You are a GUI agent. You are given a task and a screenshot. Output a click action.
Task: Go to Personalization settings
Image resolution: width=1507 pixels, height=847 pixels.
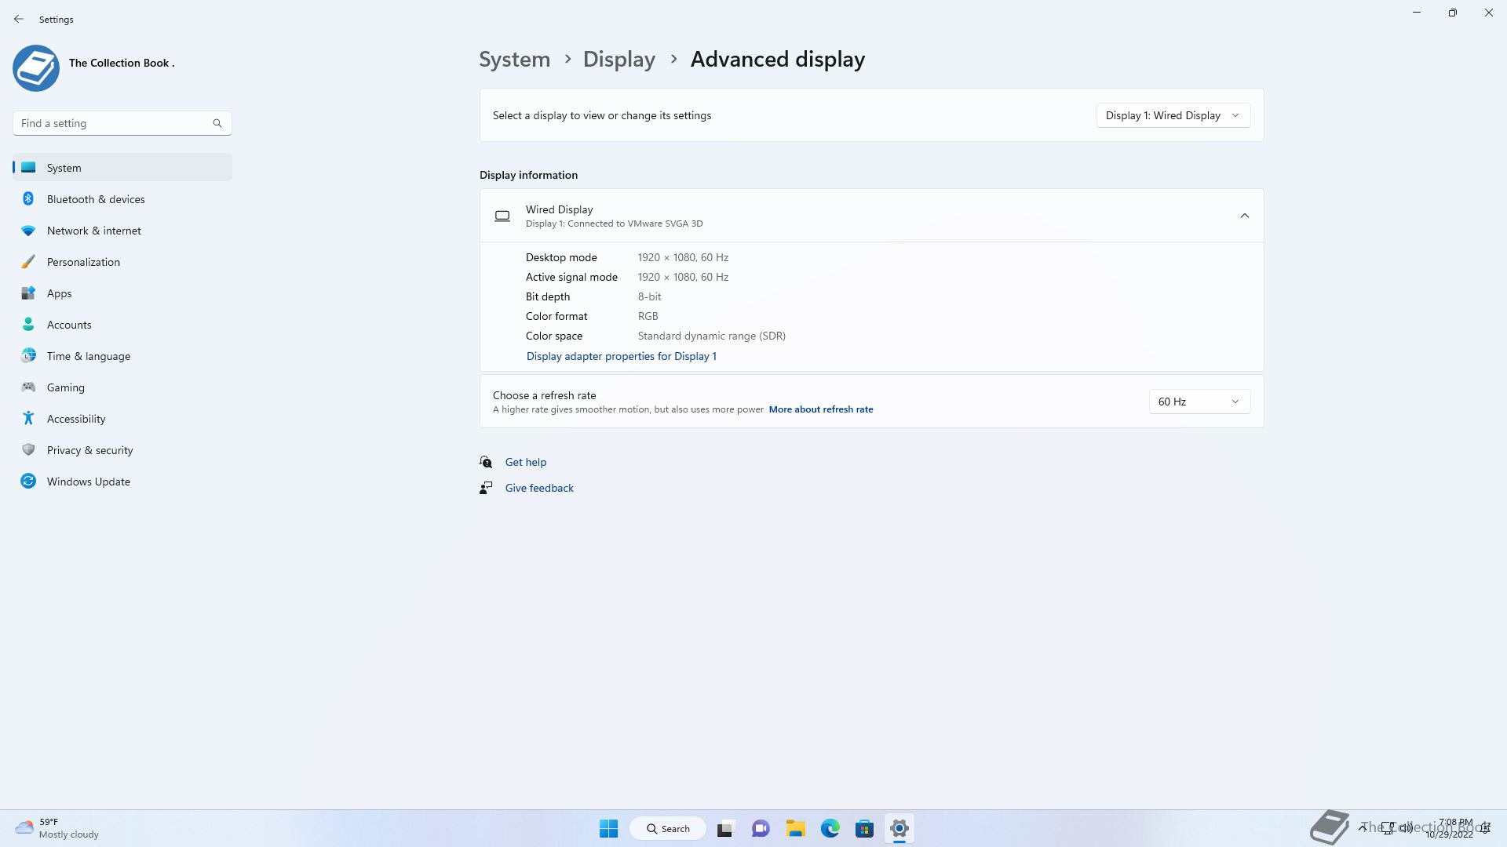coord(83,262)
